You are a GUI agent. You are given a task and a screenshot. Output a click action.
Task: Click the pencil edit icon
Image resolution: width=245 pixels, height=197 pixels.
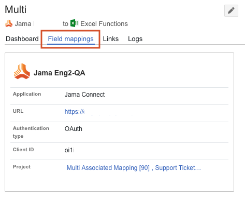tap(231, 10)
